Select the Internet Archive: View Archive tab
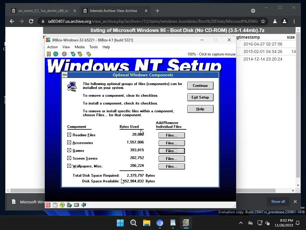Screen dimensions: 306x230 pos(115,11)
